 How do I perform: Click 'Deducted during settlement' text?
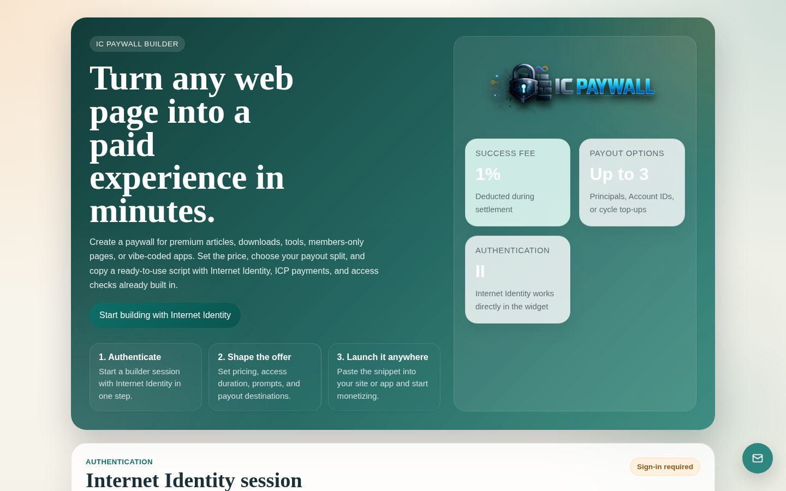click(x=505, y=203)
